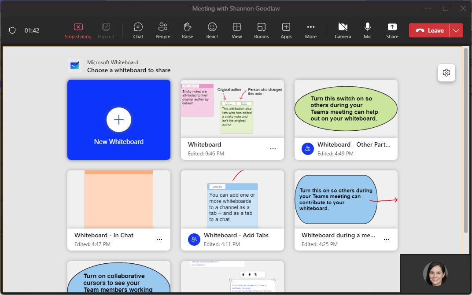Click the shield security icon
Image resolution: width=472 pixels, height=295 pixels.
click(x=12, y=30)
